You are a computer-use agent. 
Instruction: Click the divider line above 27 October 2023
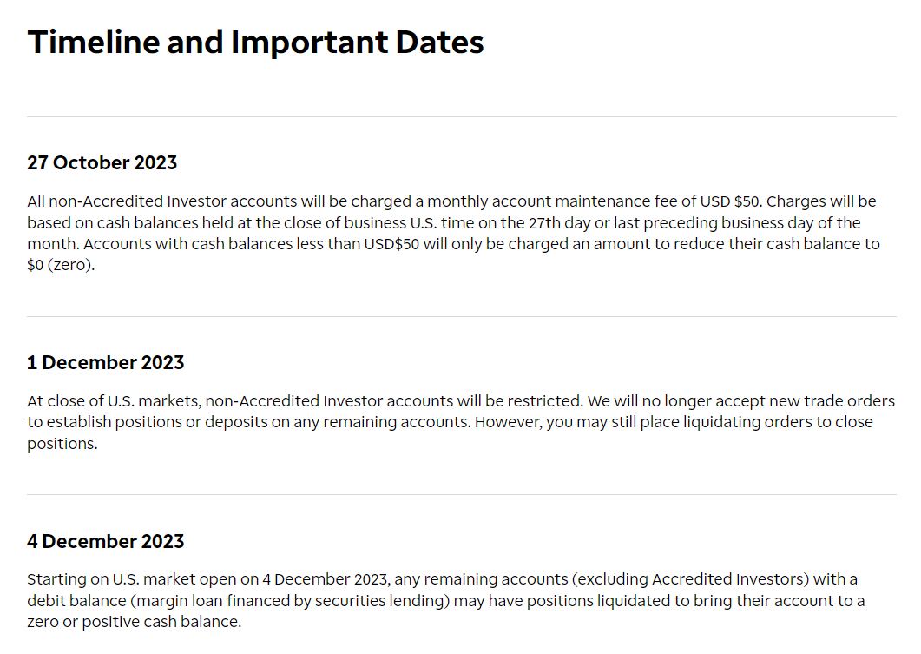462,117
